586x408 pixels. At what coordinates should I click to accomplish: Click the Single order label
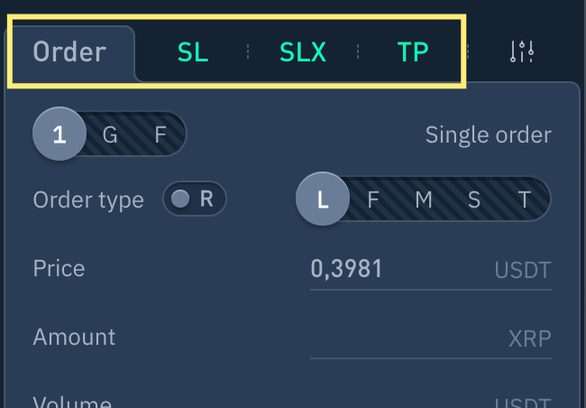click(x=488, y=135)
